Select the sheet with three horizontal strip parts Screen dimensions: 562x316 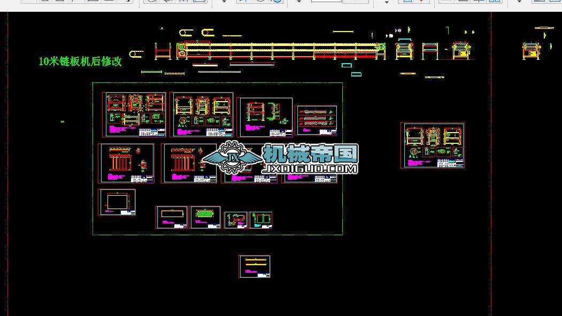coord(316,120)
